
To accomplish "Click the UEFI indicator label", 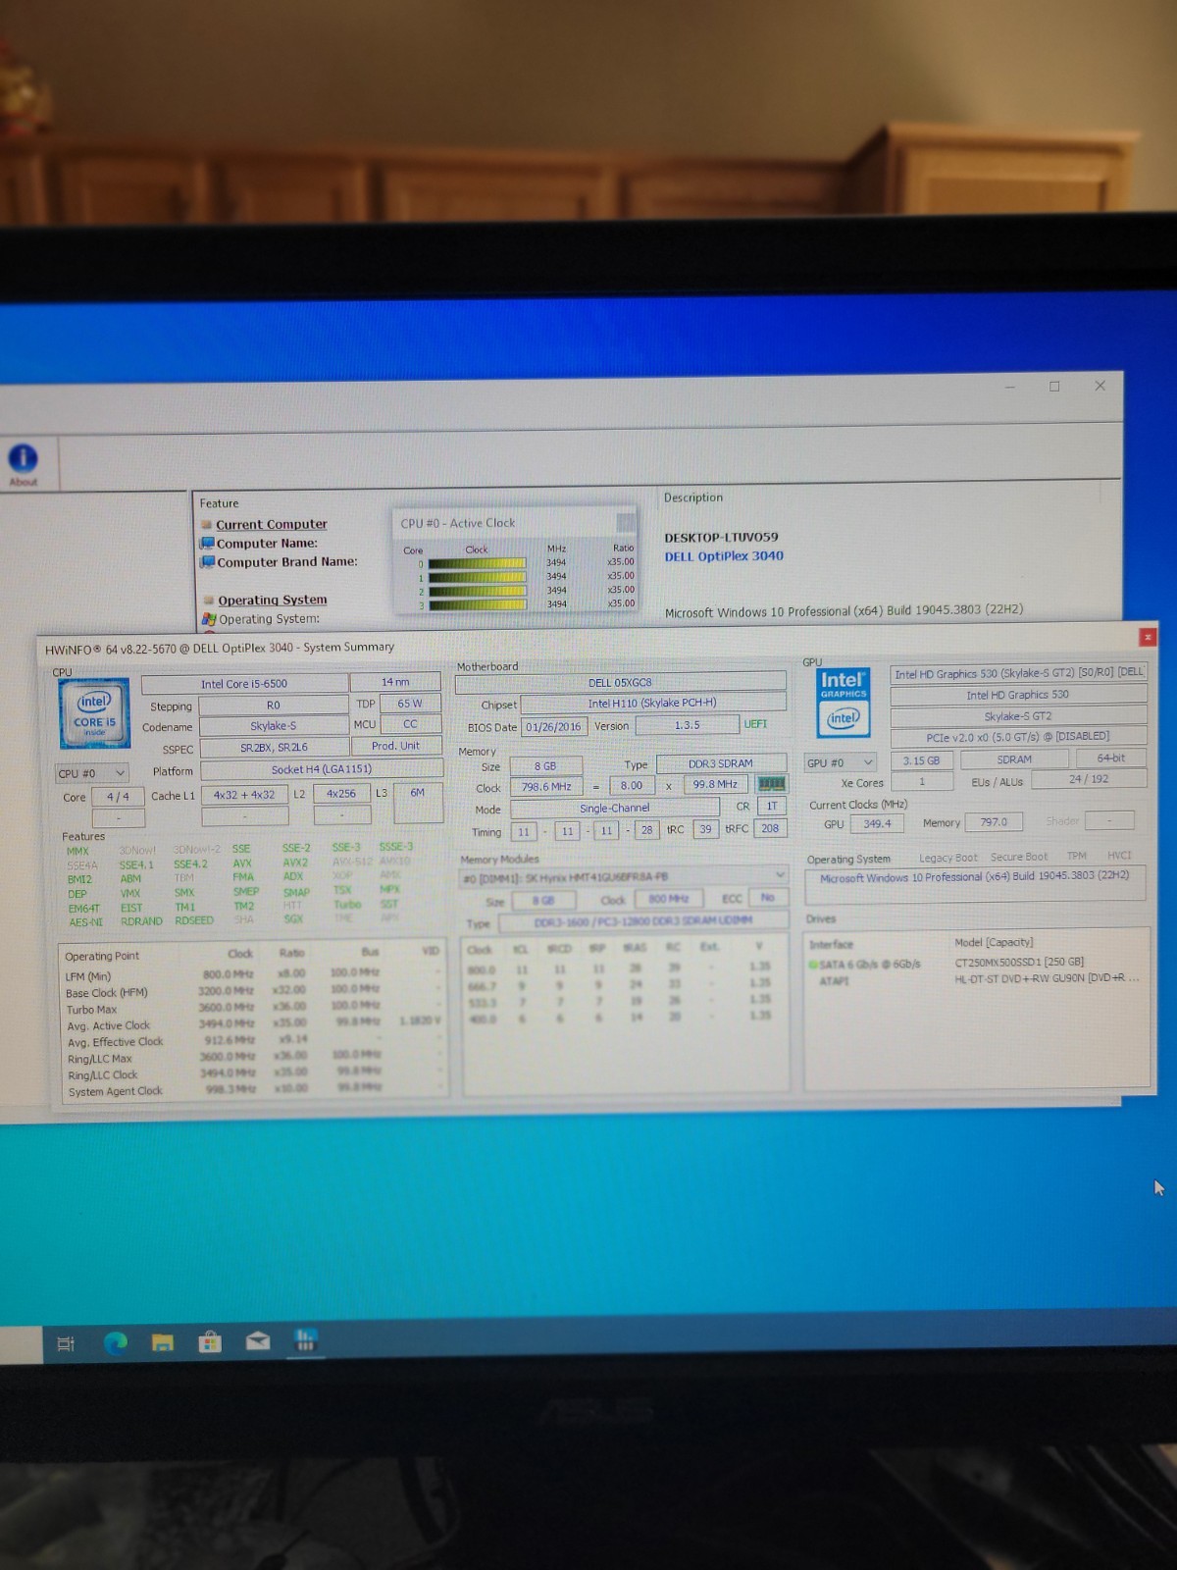I will pyautogui.click(x=755, y=724).
